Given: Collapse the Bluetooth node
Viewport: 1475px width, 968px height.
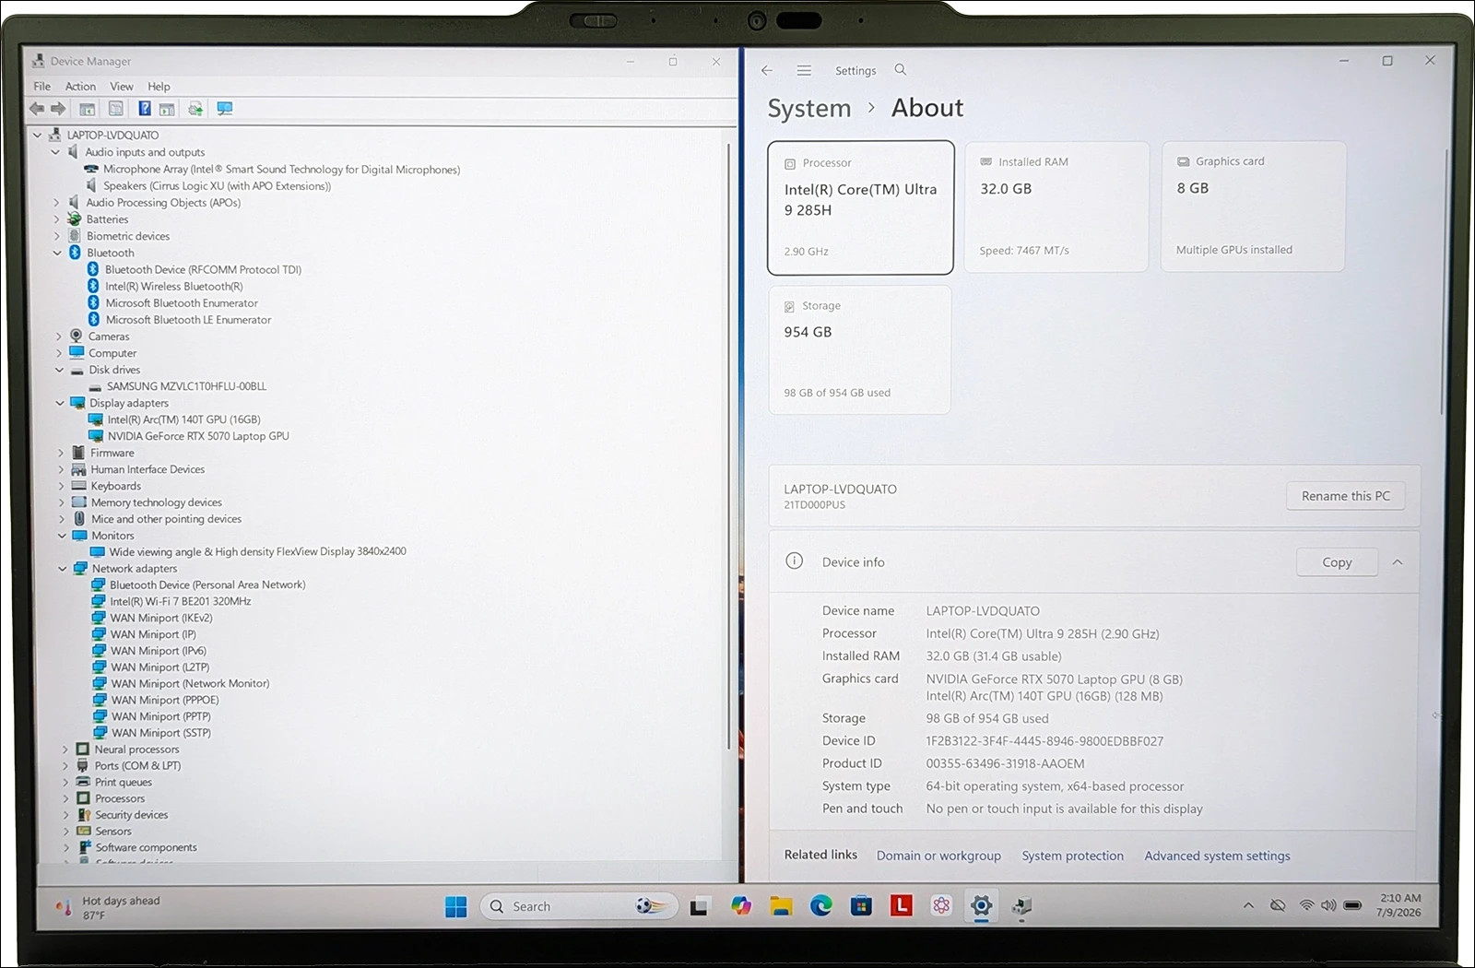Looking at the screenshot, I should point(57,253).
